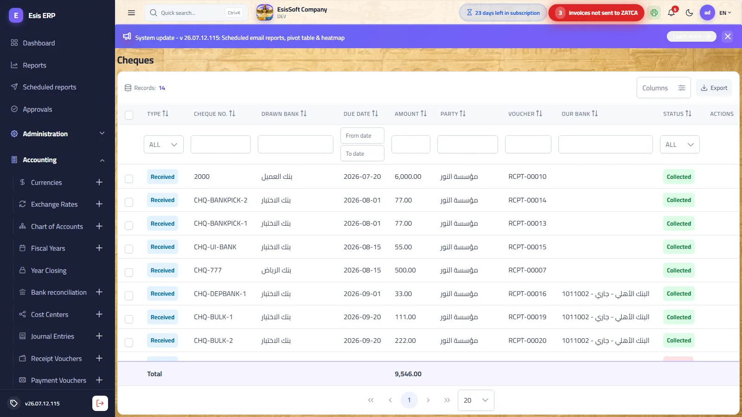
Task: Change page size dropdown showing 20
Action: tap(476, 400)
